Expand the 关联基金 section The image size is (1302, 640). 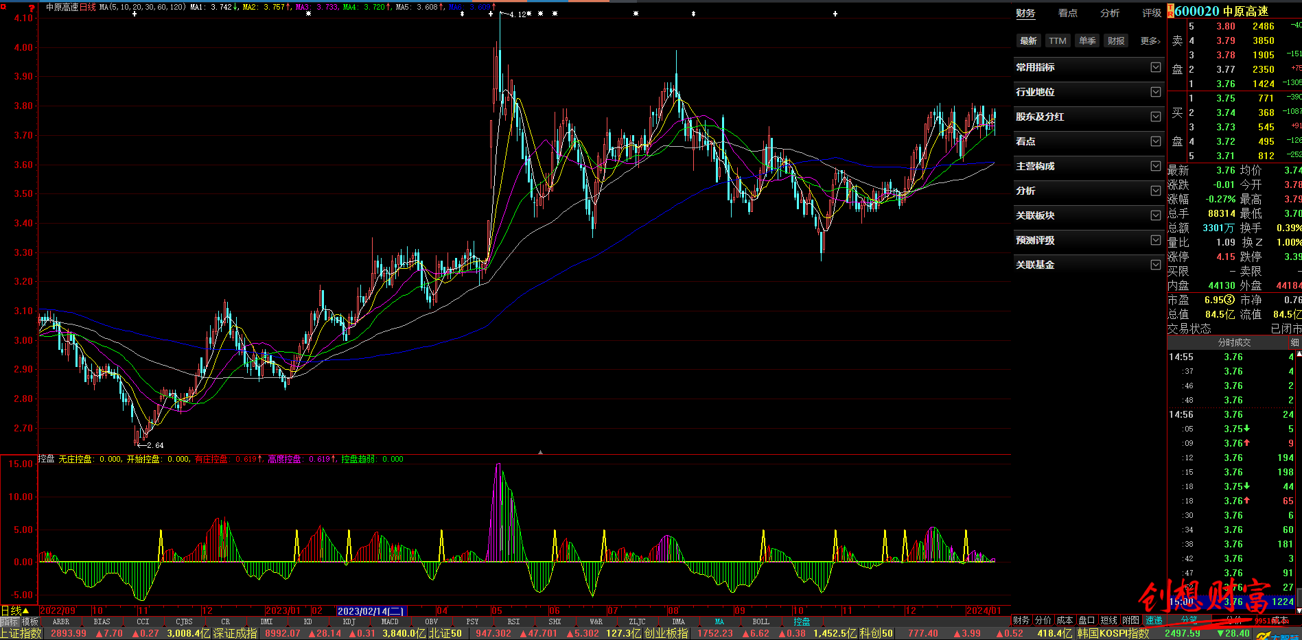(1089, 265)
